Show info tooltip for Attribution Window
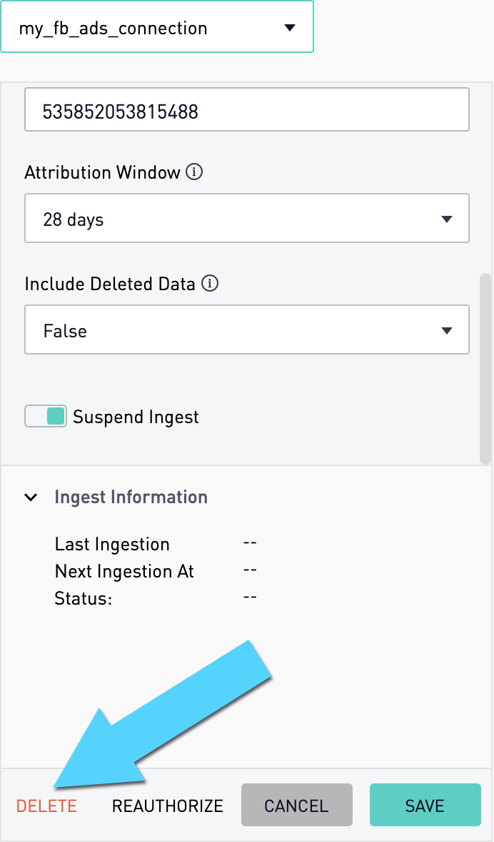 coord(194,172)
